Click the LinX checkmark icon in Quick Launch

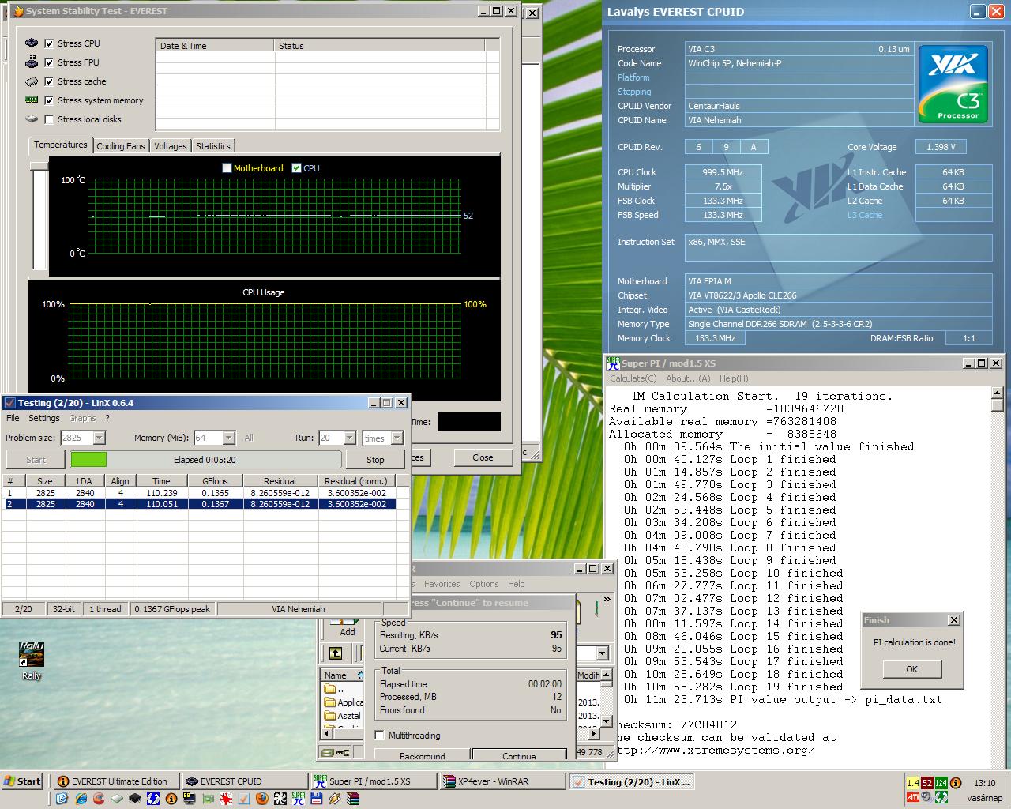coord(243,799)
